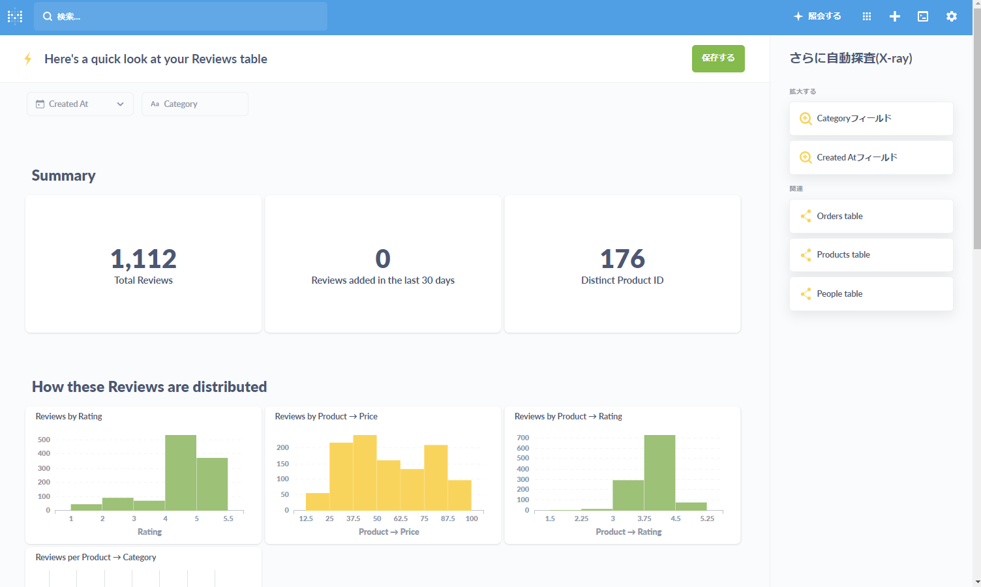Expand the Created At filter dropdown
This screenshot has height=587, width=981.
80,104
